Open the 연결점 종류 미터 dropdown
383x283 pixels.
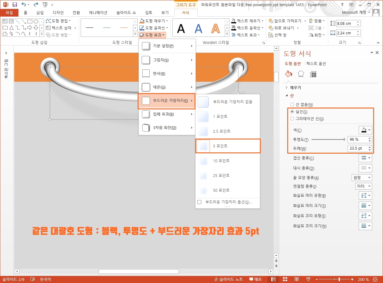[364, 186]
